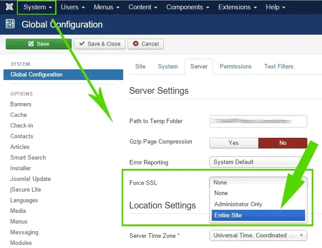Click the Cancel button
Viewport: 322px width, 248px height.
click(x=145, y=44)
